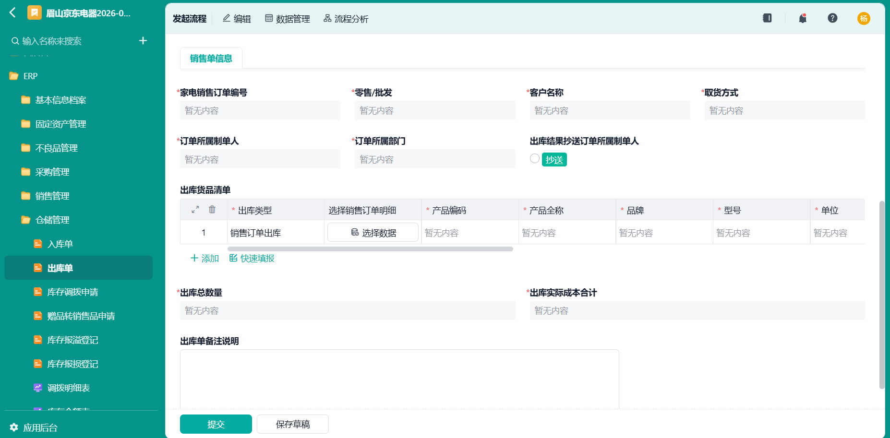Open the 眉山京东电器 app logo icon
Image resolution: width=890 pixels, height=438 pixels.
tap(35, 13)
